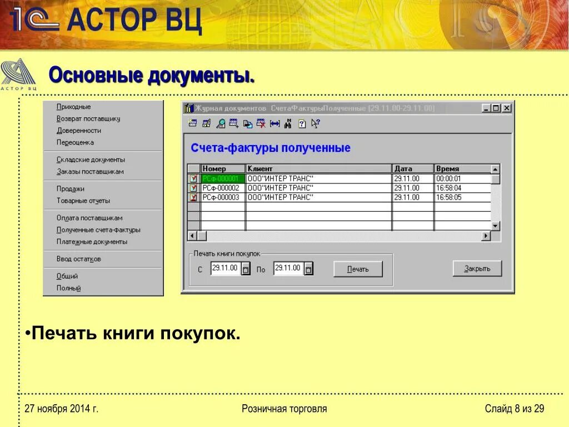Mark a document for deletion via toolbar icon
Viewport: 569px width, 427px height.
pyautogui.click(x=262, y=124)
